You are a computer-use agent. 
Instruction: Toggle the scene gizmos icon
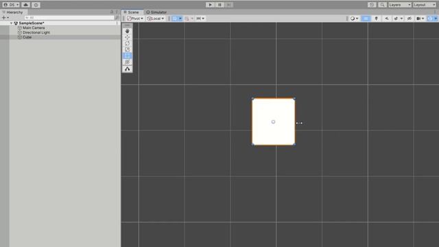[430, 19]
